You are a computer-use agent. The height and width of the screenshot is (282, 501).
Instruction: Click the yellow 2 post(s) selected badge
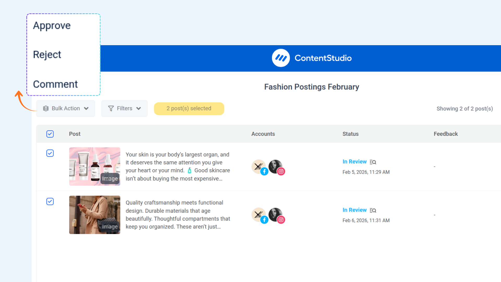[189, 108]
